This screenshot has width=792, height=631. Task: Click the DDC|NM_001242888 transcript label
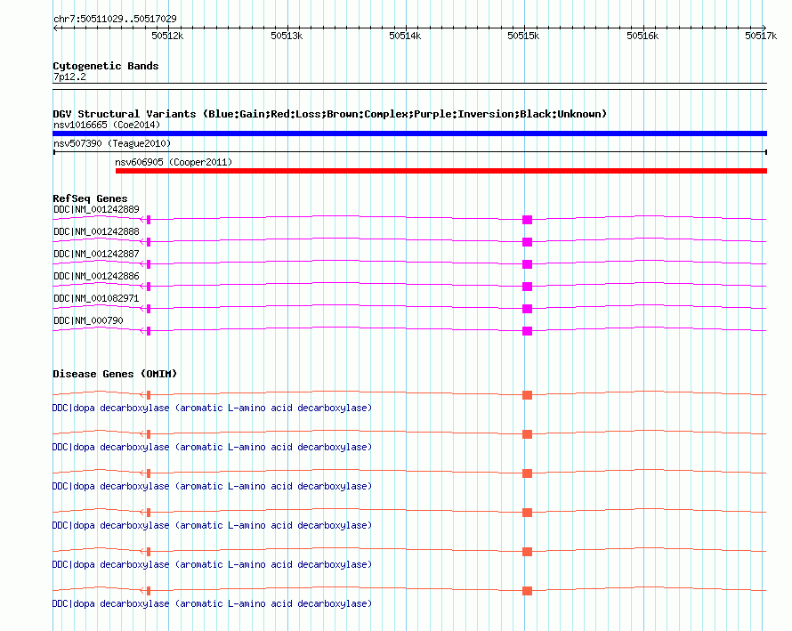point(96,231)
